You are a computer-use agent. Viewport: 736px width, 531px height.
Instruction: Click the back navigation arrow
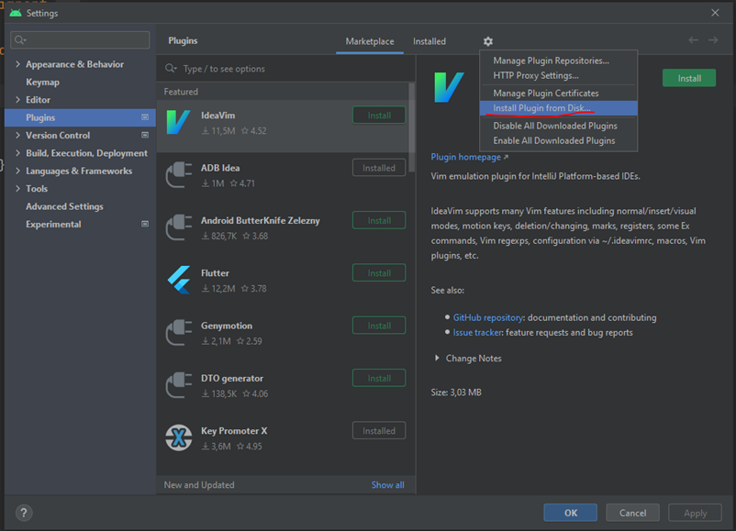(x=693, y=40)
